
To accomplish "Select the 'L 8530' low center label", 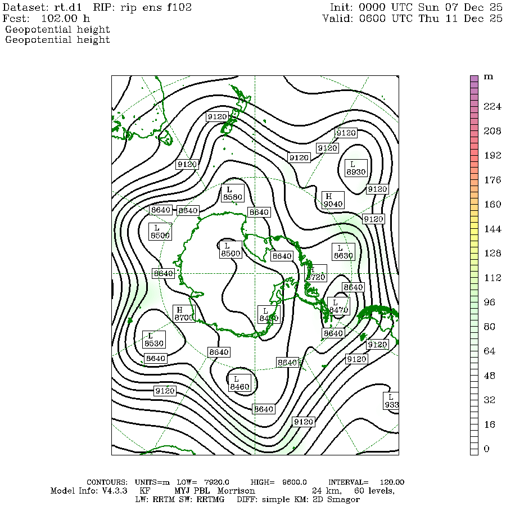I will (x=154, y=340).
